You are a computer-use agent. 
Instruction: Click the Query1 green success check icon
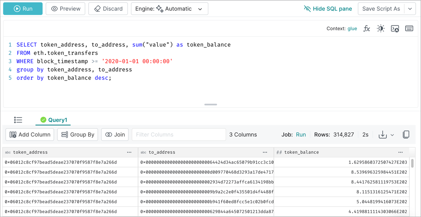click(x=43, y=120)
